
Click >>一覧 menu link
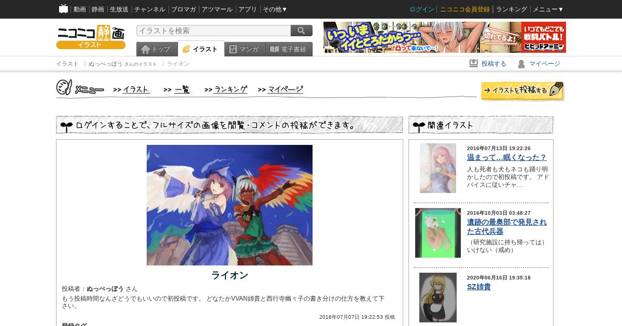point(177,90)
